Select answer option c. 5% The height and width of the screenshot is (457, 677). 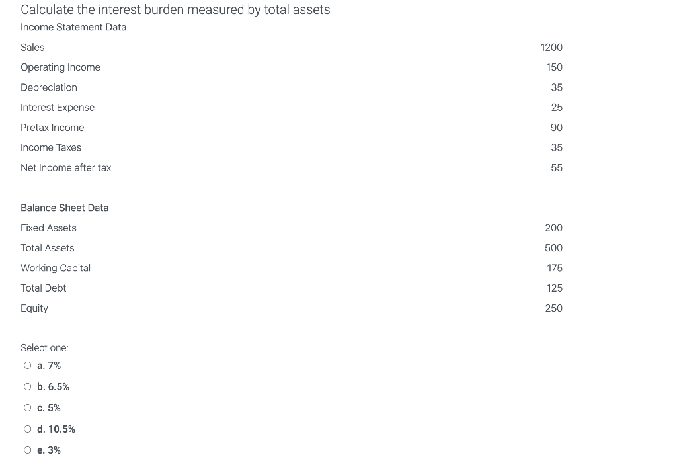click(27, 407)
